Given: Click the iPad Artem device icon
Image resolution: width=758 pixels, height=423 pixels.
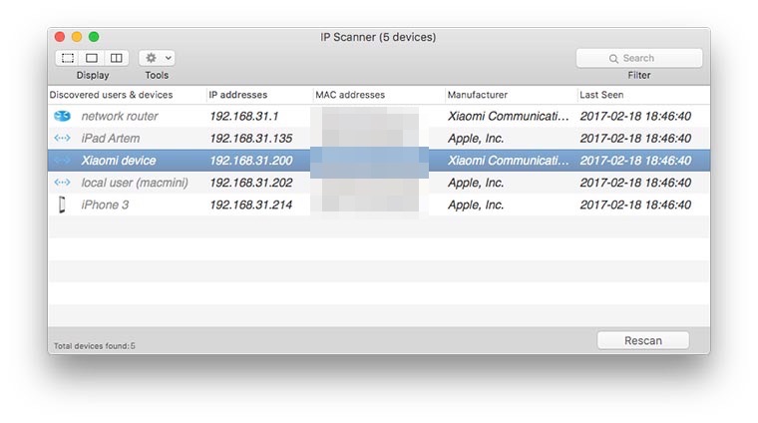Looking at the screenshot, I should [x=62, y=139].
